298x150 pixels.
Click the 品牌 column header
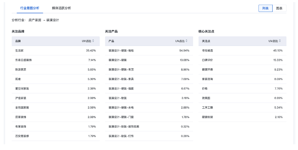(x=18, y=41)
